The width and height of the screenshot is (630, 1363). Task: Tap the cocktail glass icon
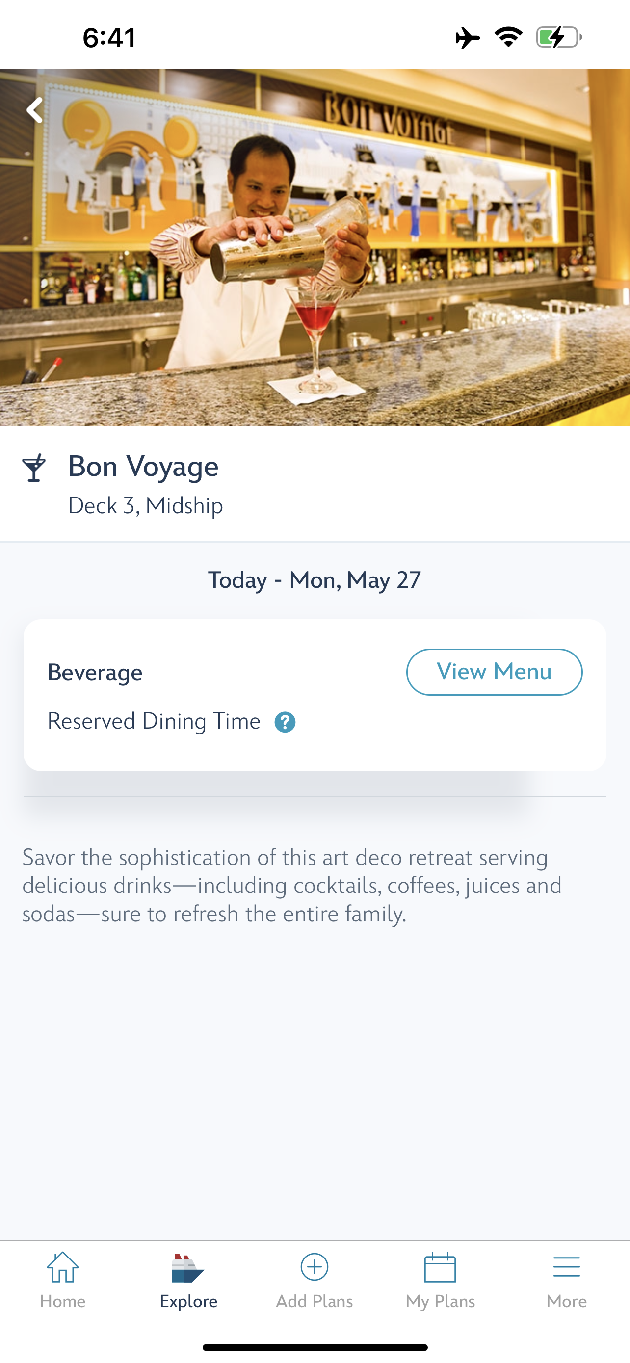(x=34, y=468)
